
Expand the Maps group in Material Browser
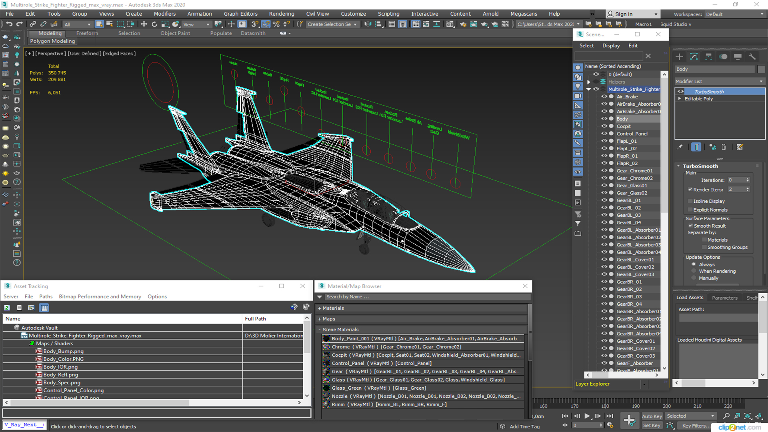click(x=320, y=319)
